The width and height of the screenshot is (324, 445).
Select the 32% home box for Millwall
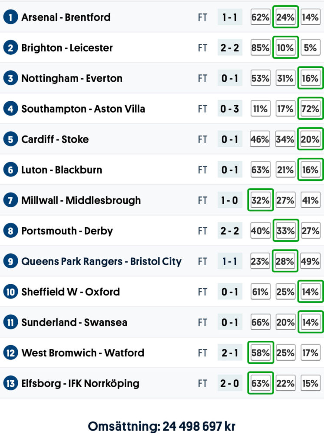(x=260, y=200)
